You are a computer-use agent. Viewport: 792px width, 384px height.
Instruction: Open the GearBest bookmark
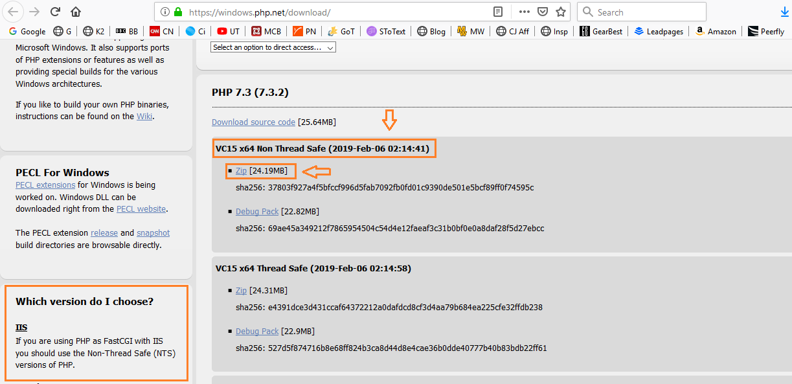pyautogui.click(x=603, y=31)
